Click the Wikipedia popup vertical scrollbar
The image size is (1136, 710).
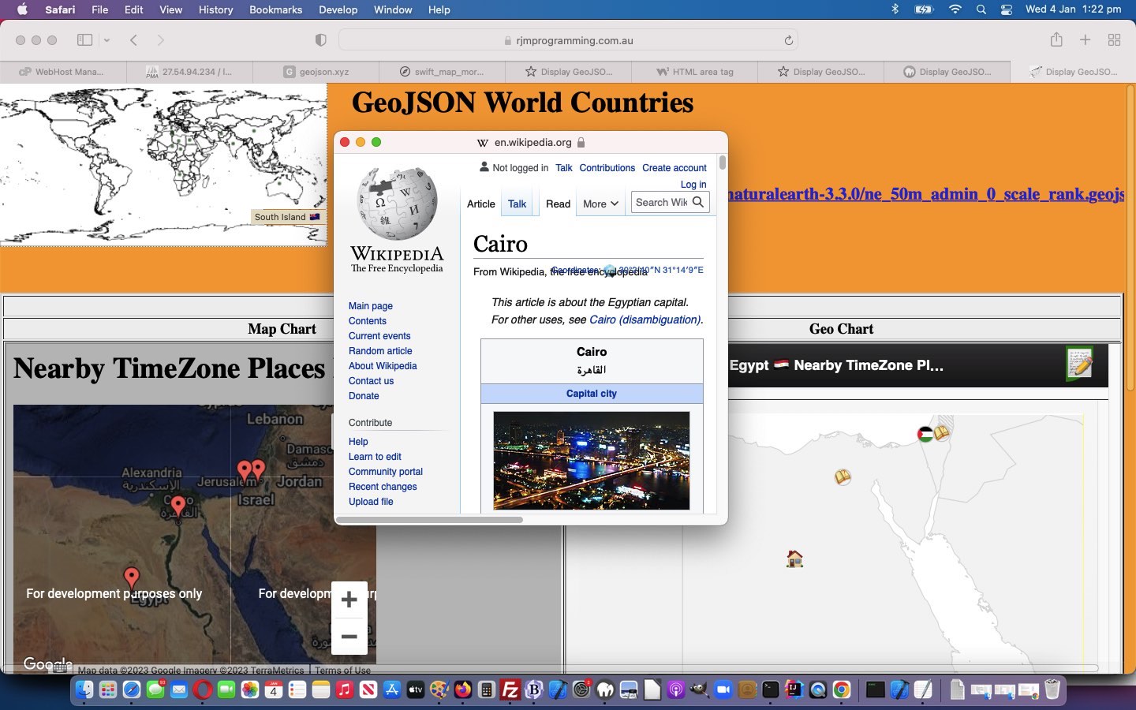point(723,163)
